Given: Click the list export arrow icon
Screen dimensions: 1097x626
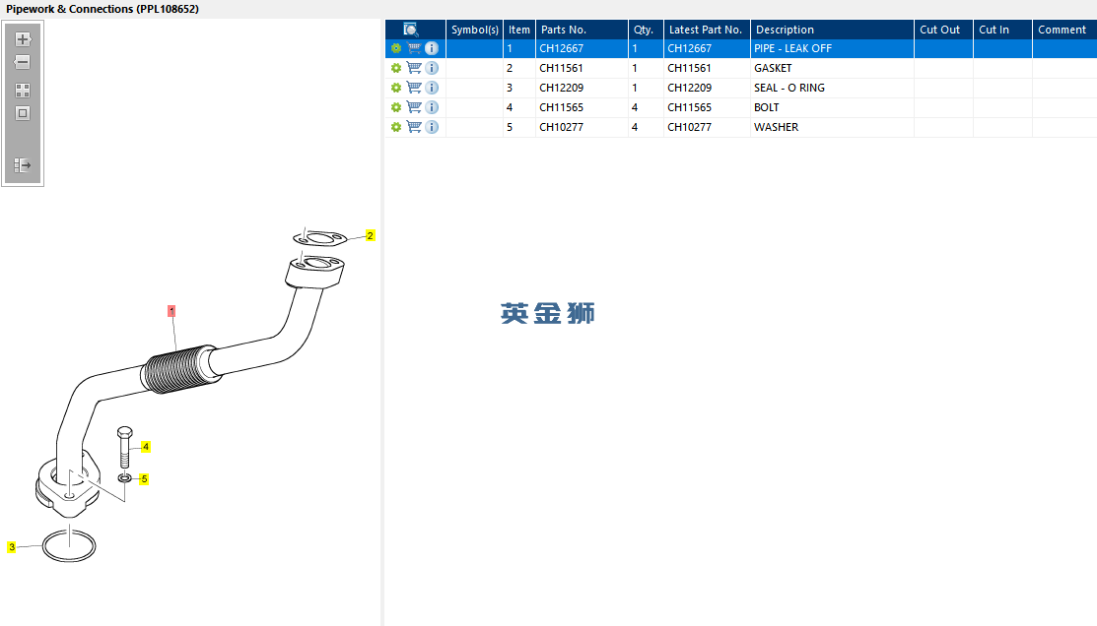Looking at the screenshot, I should (23, 165).
